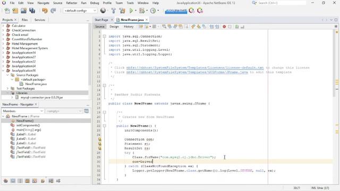Open the Navigate menu
This screenshot has width=340, height=191.
point(44,3)
